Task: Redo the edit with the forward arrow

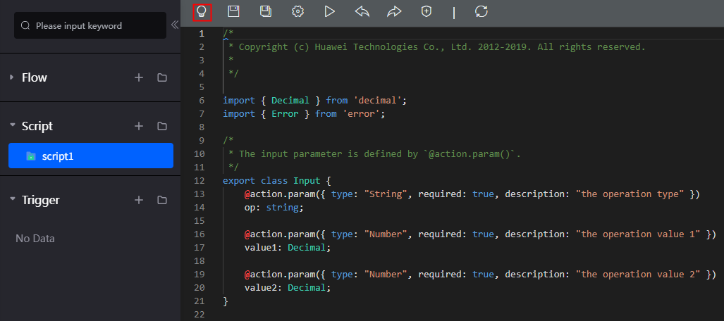Action: click(x=394, y=12)
